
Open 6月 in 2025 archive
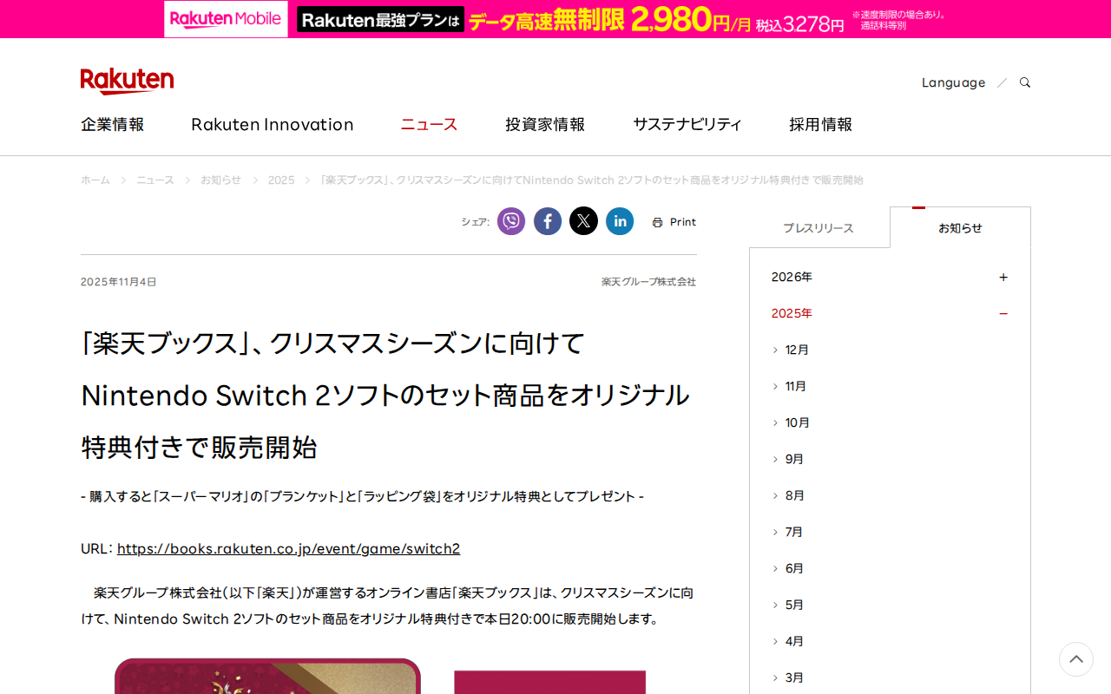point(794,568)
